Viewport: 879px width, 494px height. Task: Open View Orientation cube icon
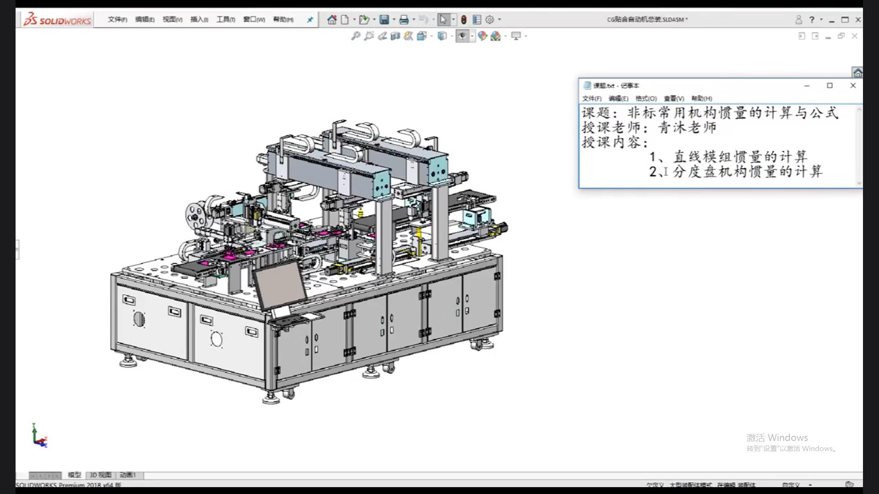click(x=422, y=36)
